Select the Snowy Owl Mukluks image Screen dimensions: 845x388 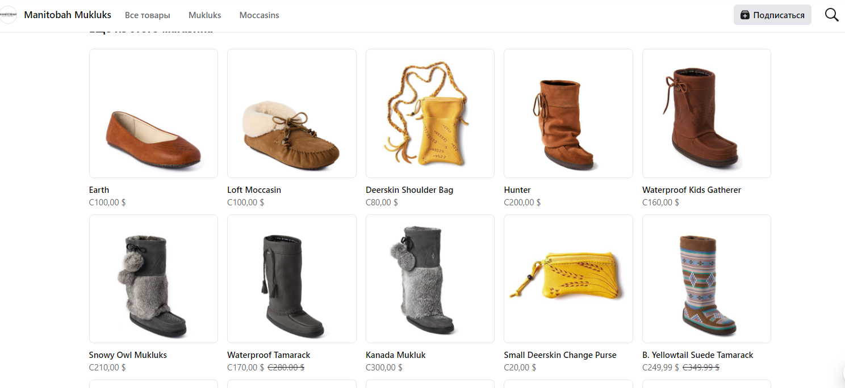(x=153, y=279)
